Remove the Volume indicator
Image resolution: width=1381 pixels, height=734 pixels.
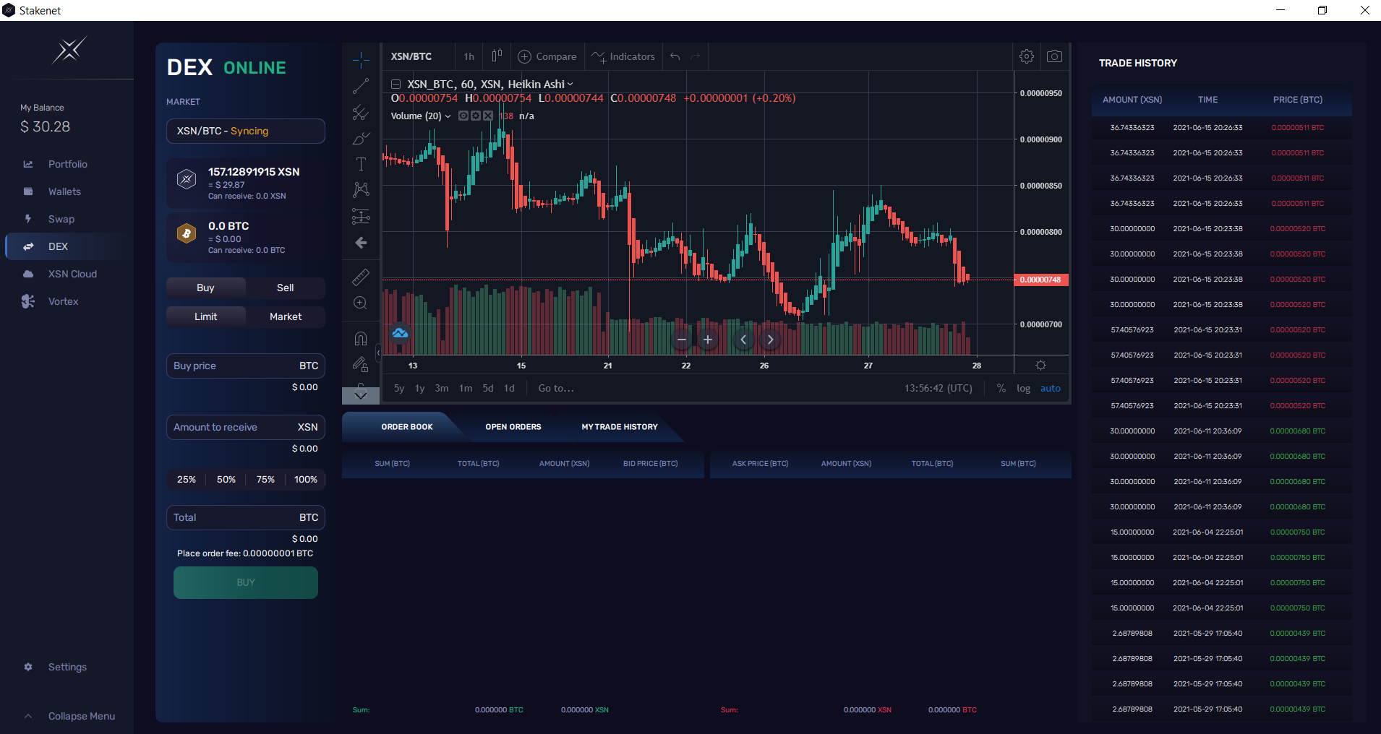(x=488, y=116)
